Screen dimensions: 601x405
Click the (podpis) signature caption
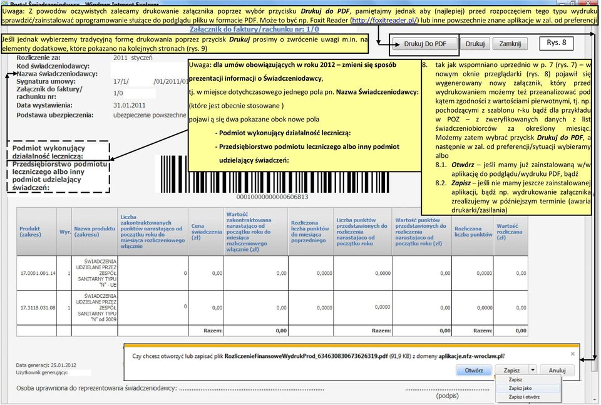447,396
